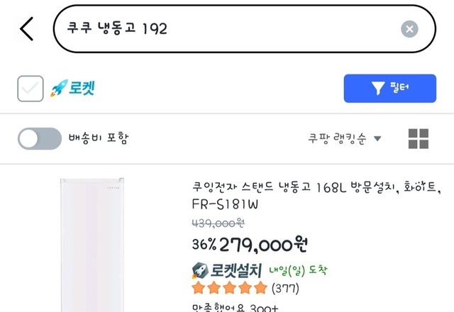Switch to grid view layout
Screen dimensions: 454x312
419,138
